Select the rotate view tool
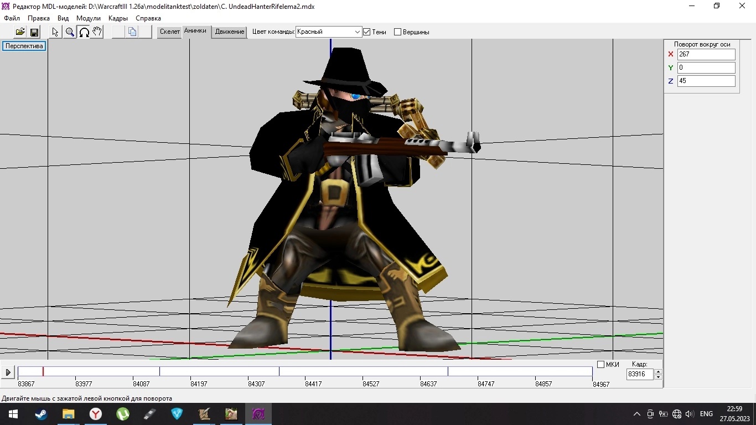 [x=84, y=32]
